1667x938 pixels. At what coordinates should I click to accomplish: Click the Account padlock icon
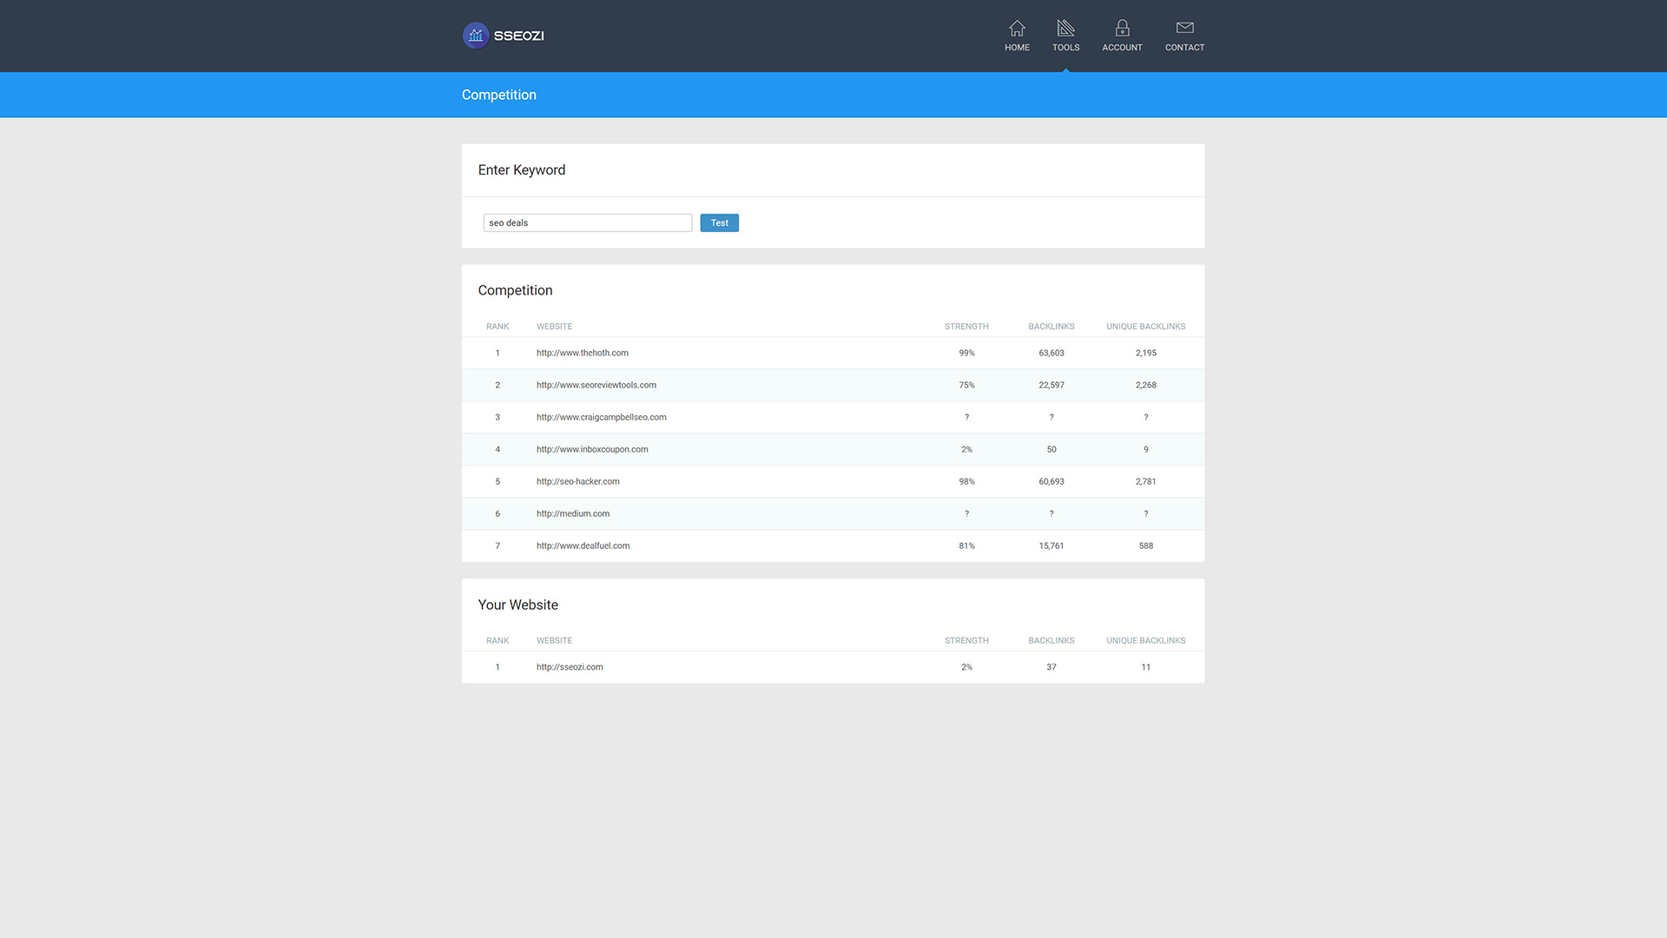coord(1123,28)
